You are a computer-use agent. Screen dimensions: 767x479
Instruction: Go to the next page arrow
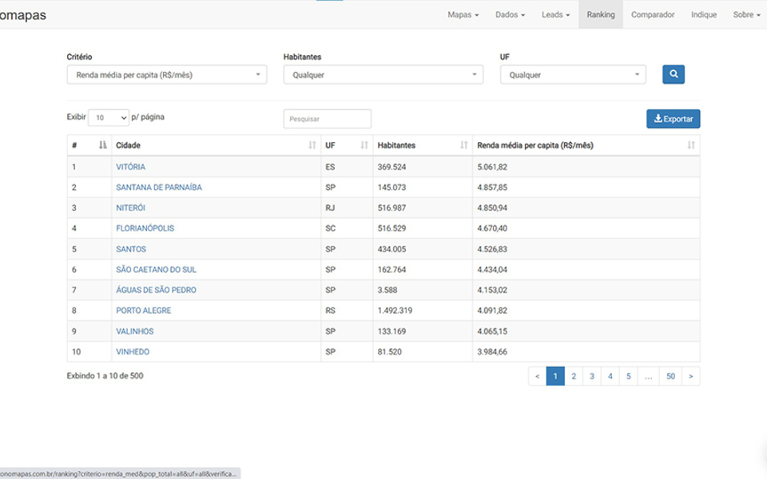pos(690,376)
